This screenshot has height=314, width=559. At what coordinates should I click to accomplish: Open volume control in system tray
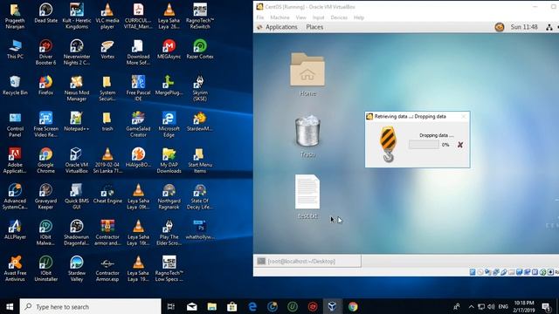click(x=491, y=306)
